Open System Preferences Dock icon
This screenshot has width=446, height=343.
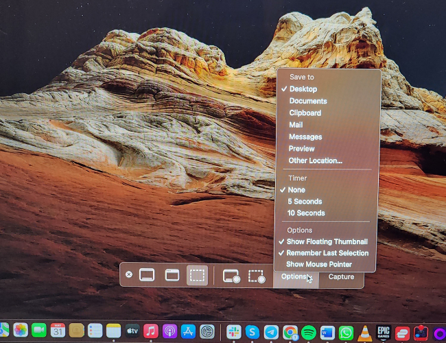point(207,331)
